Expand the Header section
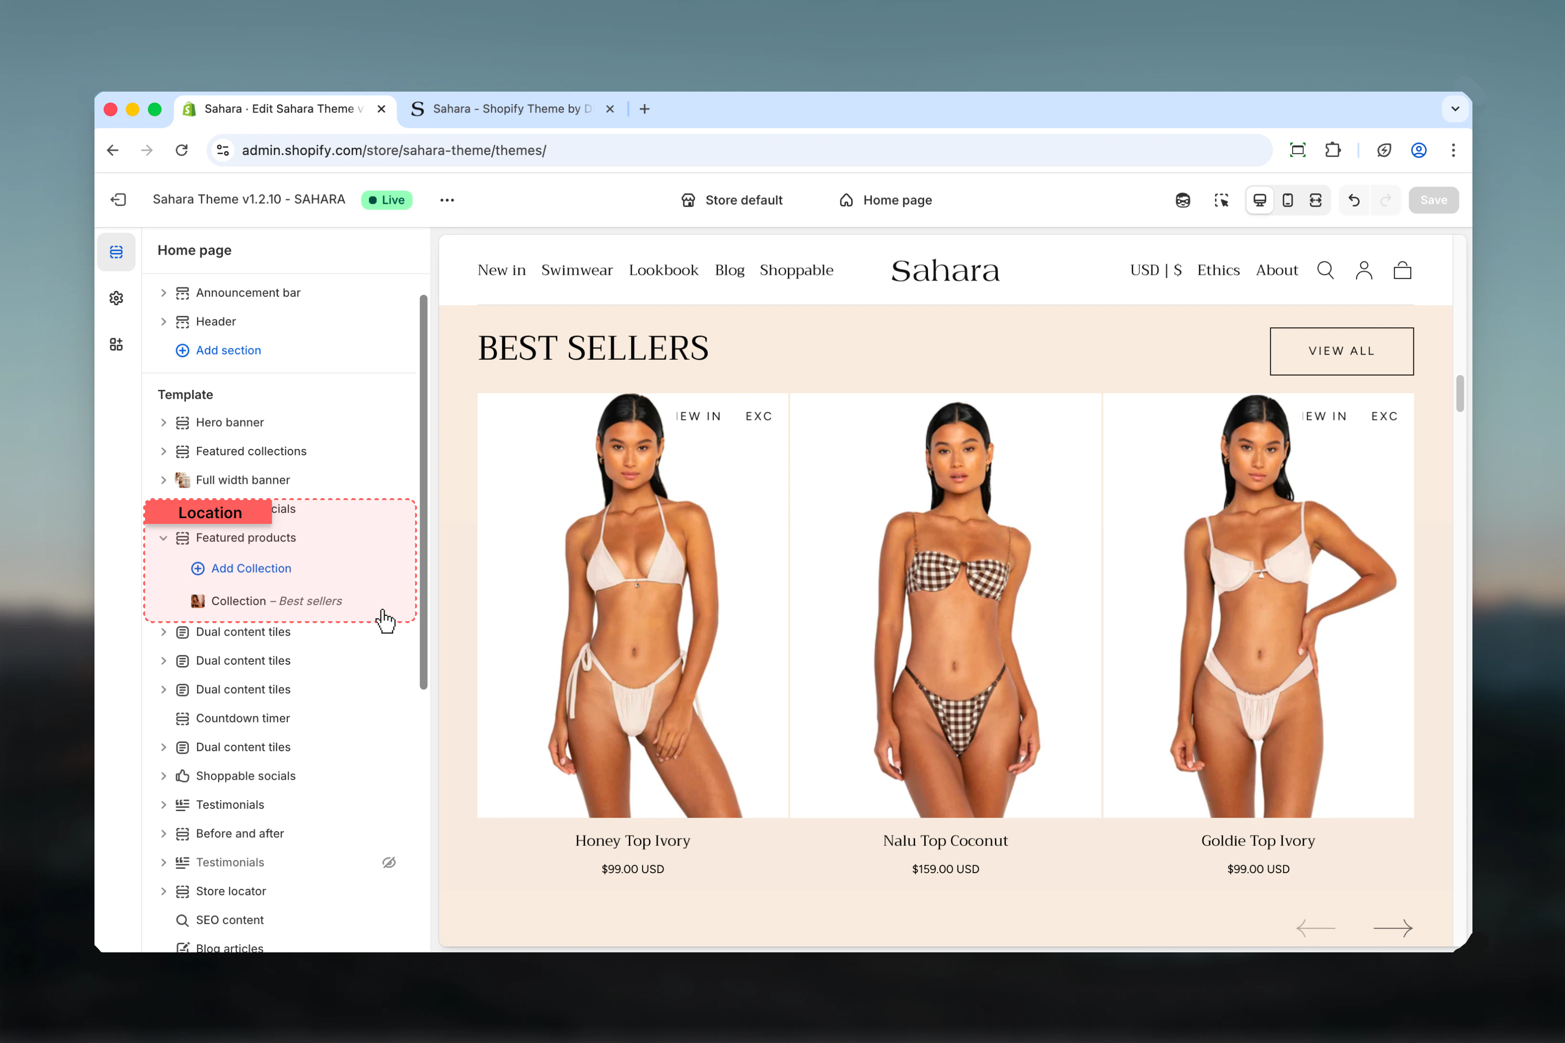The height and width of the screenshot is (1043, 1565). (164, 322)
